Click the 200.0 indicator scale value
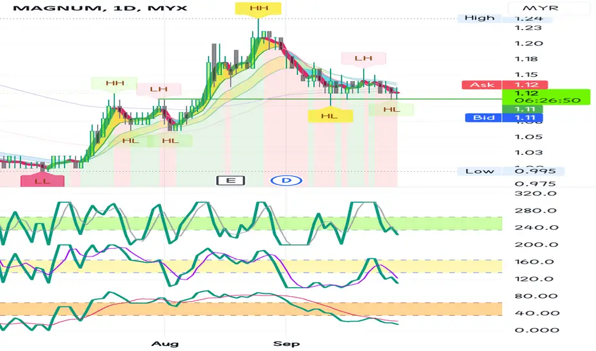Viewport: 596px width, 351px height. (x=536, y=245)
